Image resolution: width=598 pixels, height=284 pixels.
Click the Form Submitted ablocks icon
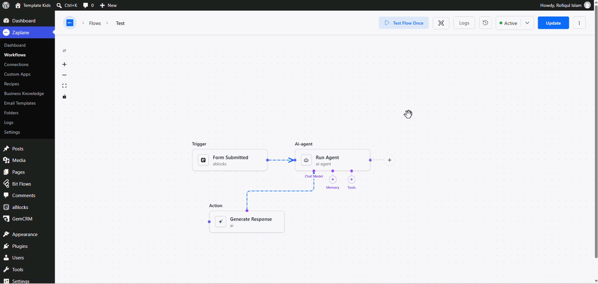[x=203, y=160]
